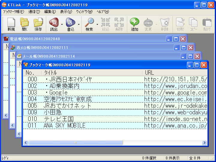Click the KTLink application icon in title bar
Viewport: 216px width, 162px height.
point(4,5)
